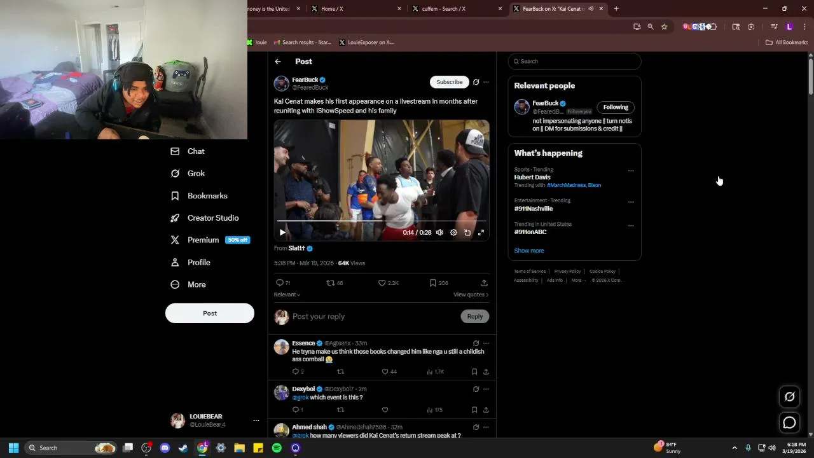814x458 pixels.
Task: Click the Reply button
Action: 475,317
